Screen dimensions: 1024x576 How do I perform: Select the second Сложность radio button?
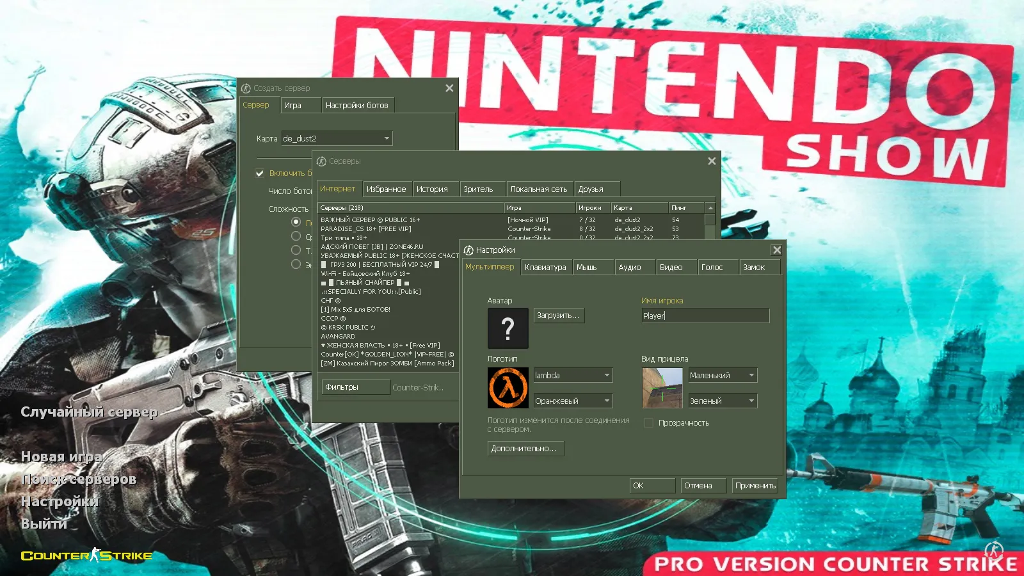pos(296,236)
